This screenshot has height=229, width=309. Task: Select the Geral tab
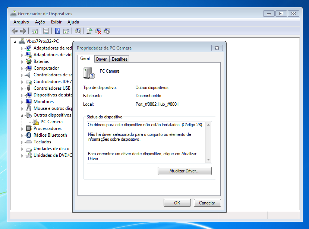click(85, 58)
